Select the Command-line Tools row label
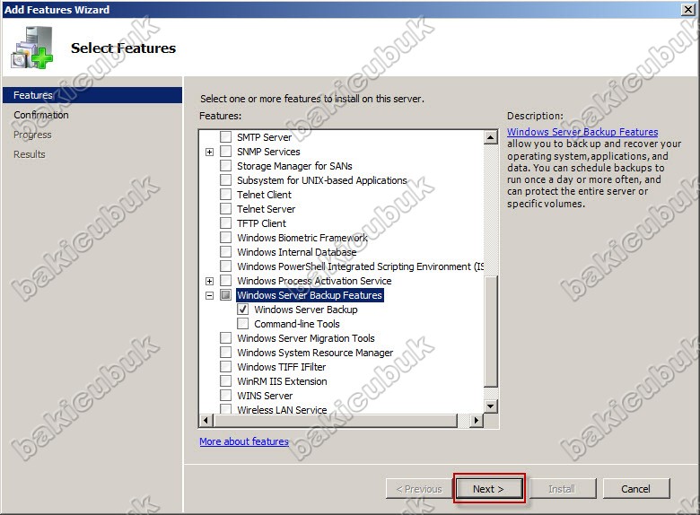 point(297,324)
